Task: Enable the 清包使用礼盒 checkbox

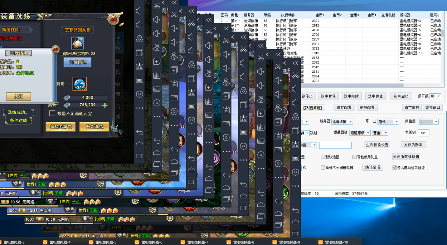Action: click(x=354, y=157)
